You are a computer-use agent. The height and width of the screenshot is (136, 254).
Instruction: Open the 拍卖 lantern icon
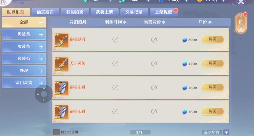(x=241, y=24)
